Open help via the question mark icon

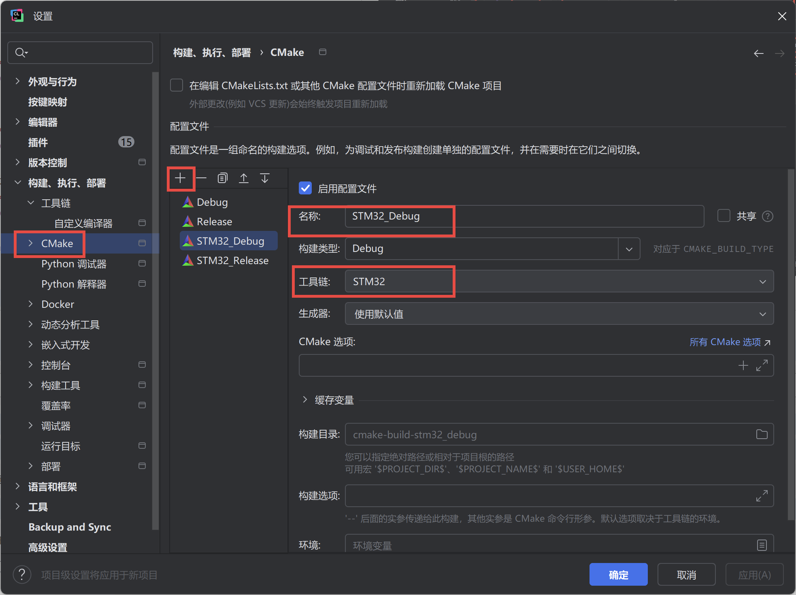tap(22, 574)
